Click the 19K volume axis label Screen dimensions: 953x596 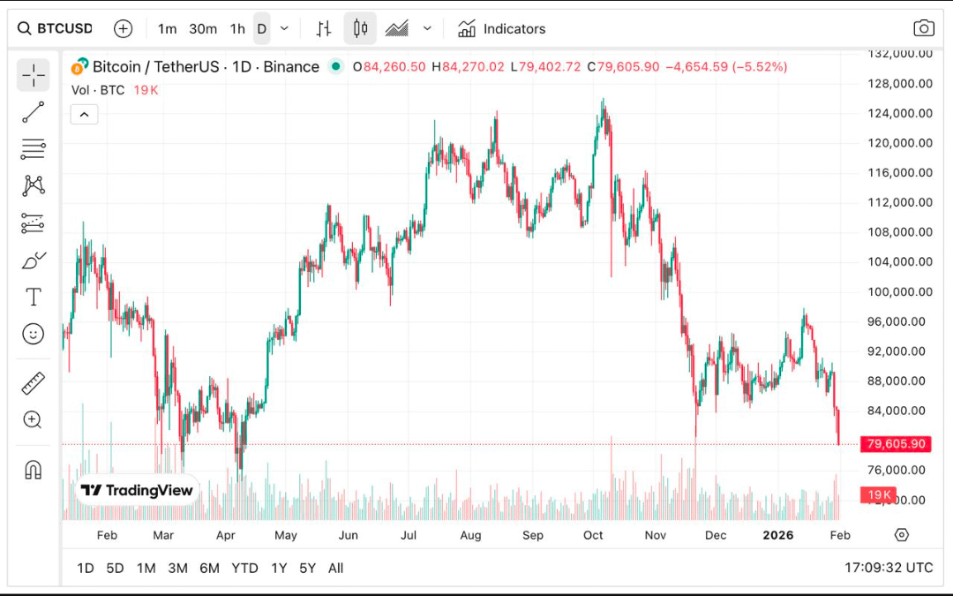[x=878, y=494]
